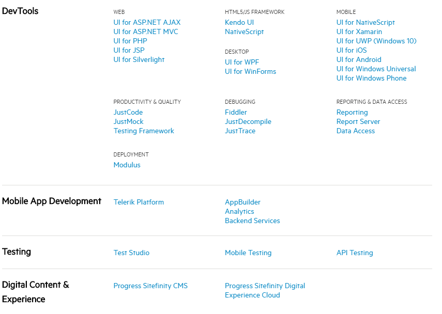
Task: Open the Testing Framework link
Action: click(144, 131)
